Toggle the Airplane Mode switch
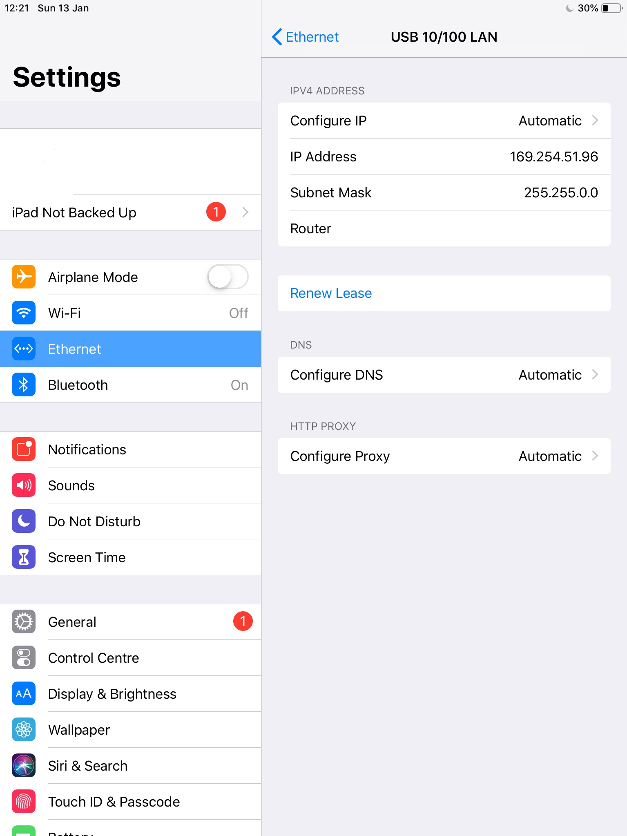Image resolution: width=627 pixels, height=836 pixels. click(228, 277)
